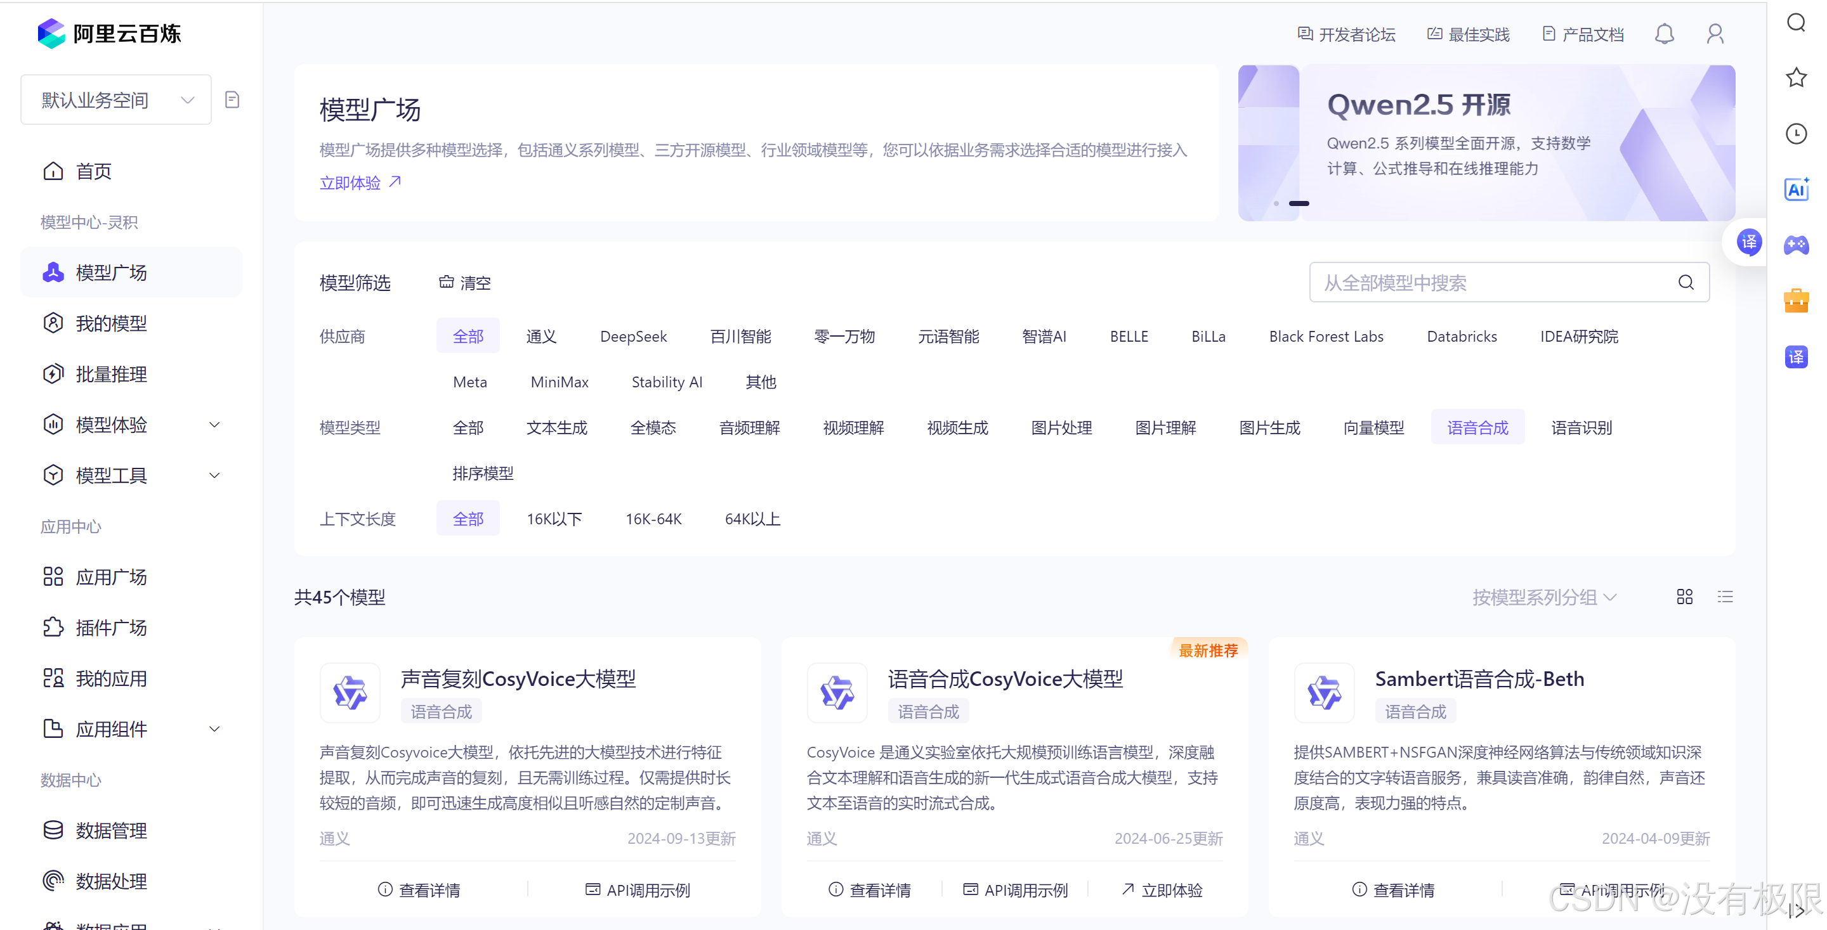Image resolution: width=1827 pixels, height=930 pixels.
Task: Switch to grid view layout icon
Action: [1684, 597]
